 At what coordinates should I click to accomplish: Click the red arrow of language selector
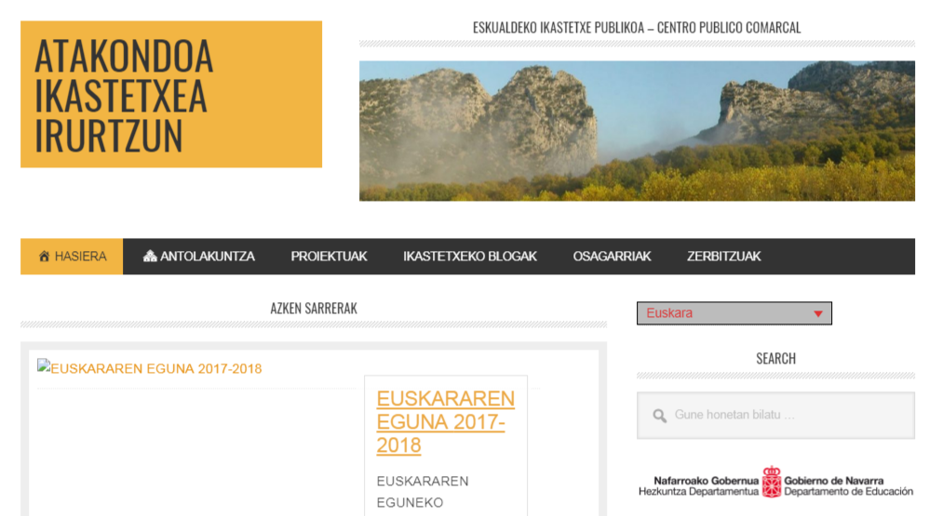pyautogui.click(x=818, y=313)
